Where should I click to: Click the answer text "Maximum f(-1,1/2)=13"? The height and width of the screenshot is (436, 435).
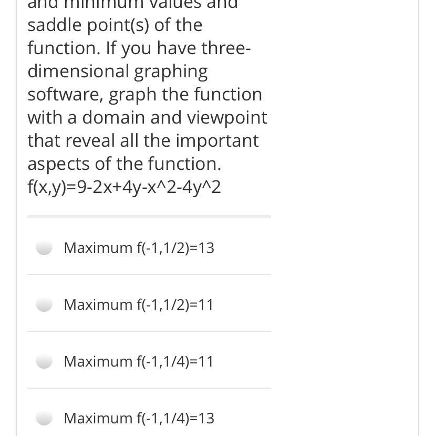point(139,248)
